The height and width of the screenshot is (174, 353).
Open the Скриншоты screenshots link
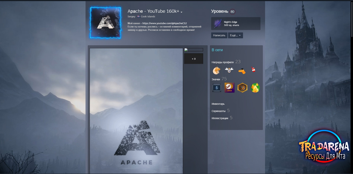tap(218, 111)
